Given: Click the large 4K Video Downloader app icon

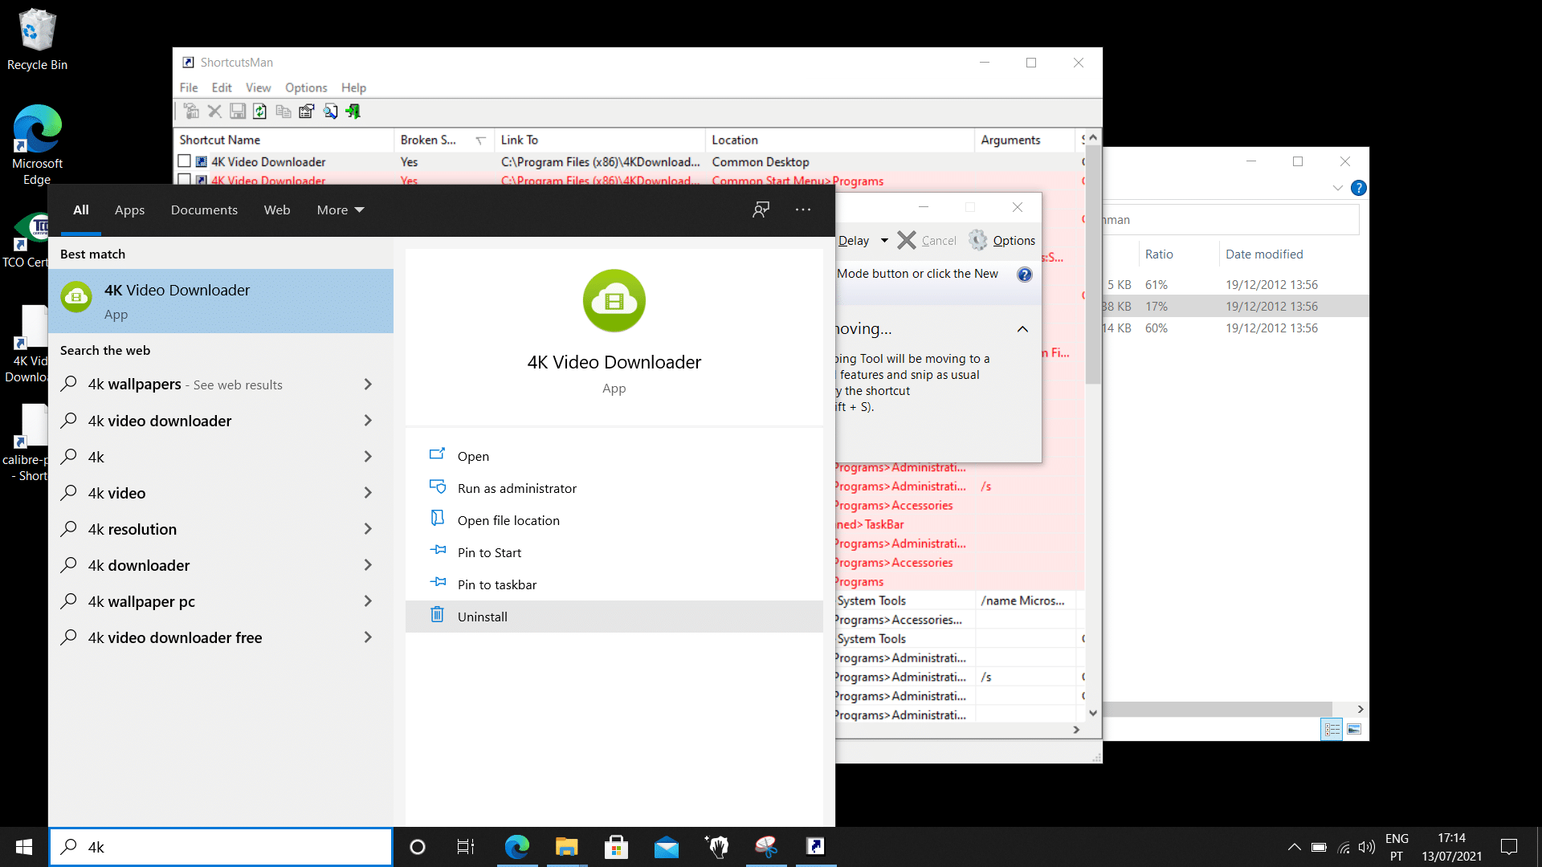Looking at the screenshot, I should click(x=614, y=301).
